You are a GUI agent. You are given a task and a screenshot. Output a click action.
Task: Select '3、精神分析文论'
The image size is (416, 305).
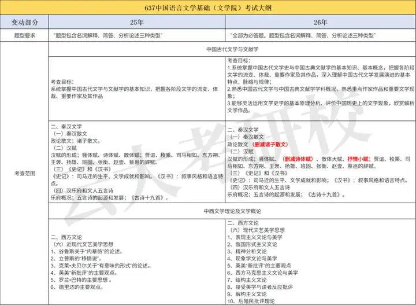pyautogui.click(x=247, y=251)
